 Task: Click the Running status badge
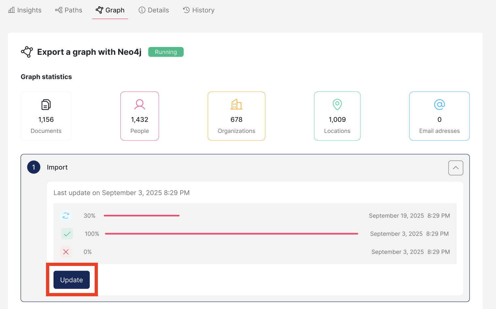tap(165, 52)
